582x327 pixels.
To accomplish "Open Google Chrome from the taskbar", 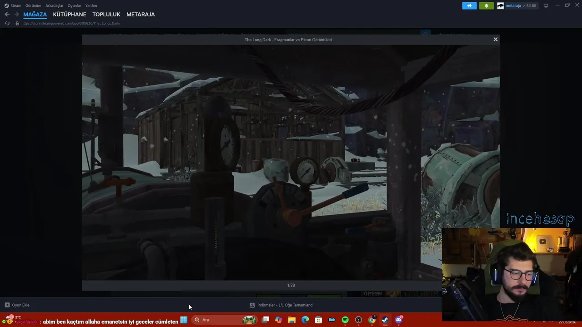I will tap(372, 320).
